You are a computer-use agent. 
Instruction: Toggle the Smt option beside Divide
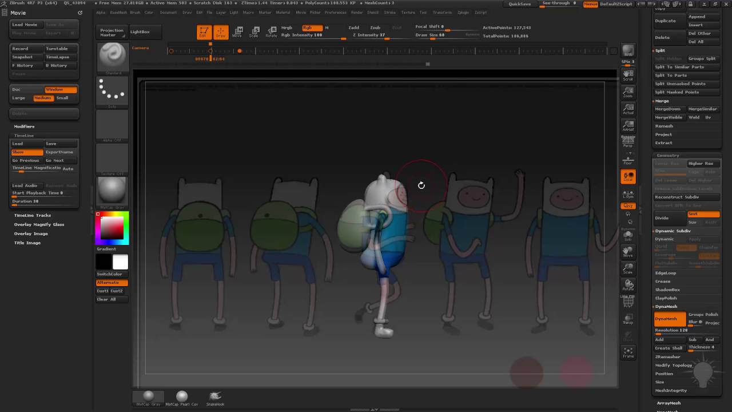(703, 214)
